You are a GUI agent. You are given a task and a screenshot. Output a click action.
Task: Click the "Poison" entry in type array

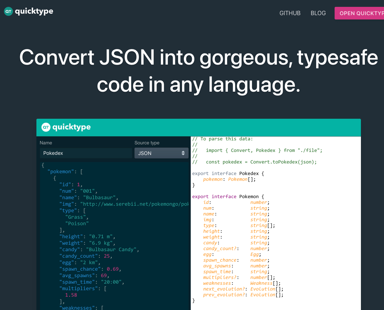[x=77, y=223]
